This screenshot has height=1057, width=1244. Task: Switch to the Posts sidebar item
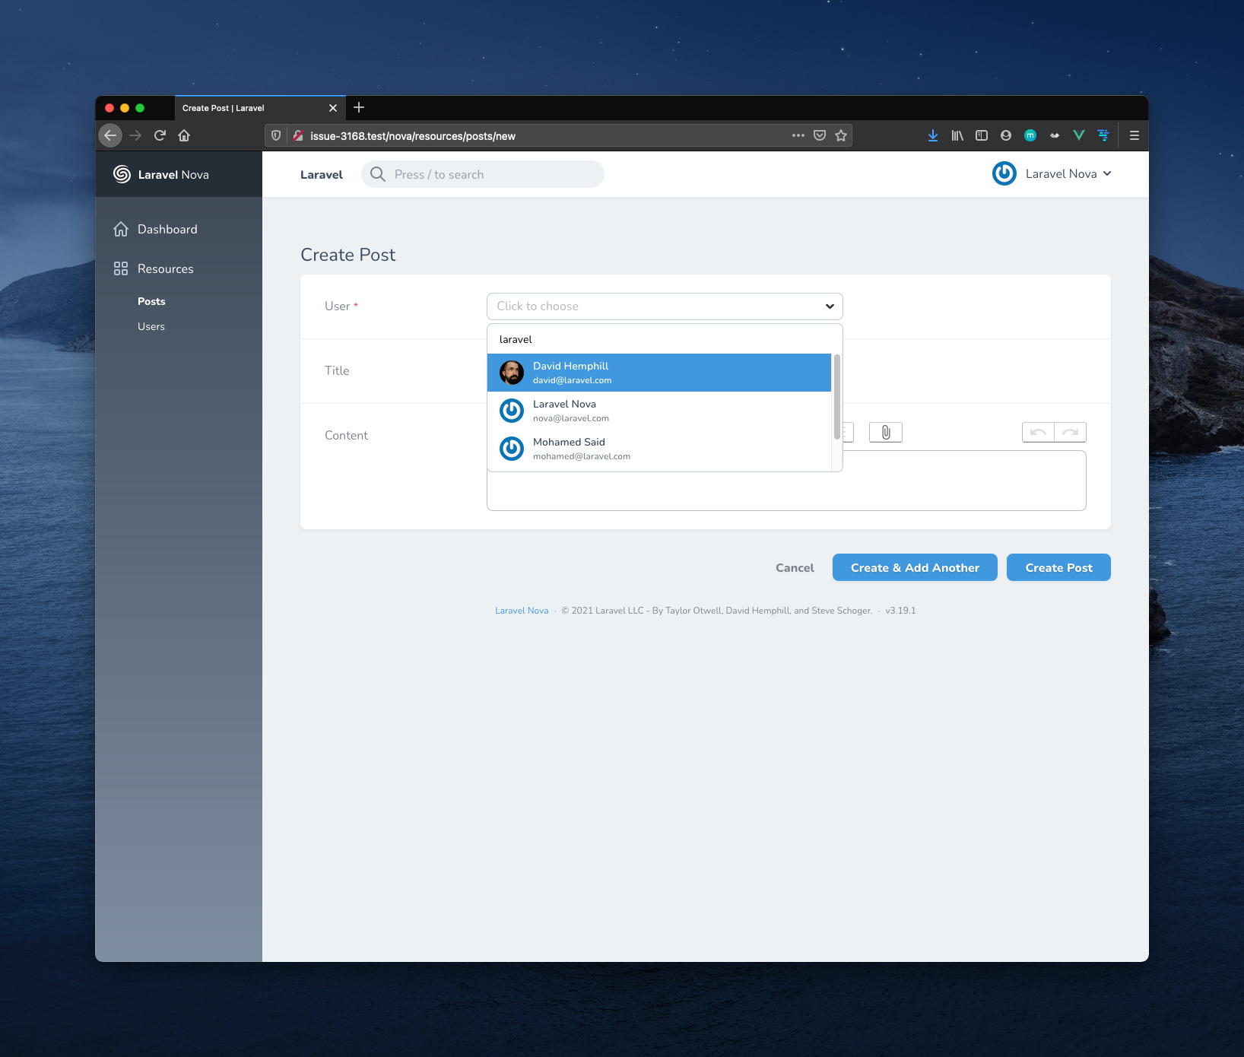pyautogui.click(x=151, y=301)
